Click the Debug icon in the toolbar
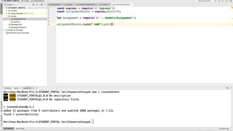 (219, 1)
